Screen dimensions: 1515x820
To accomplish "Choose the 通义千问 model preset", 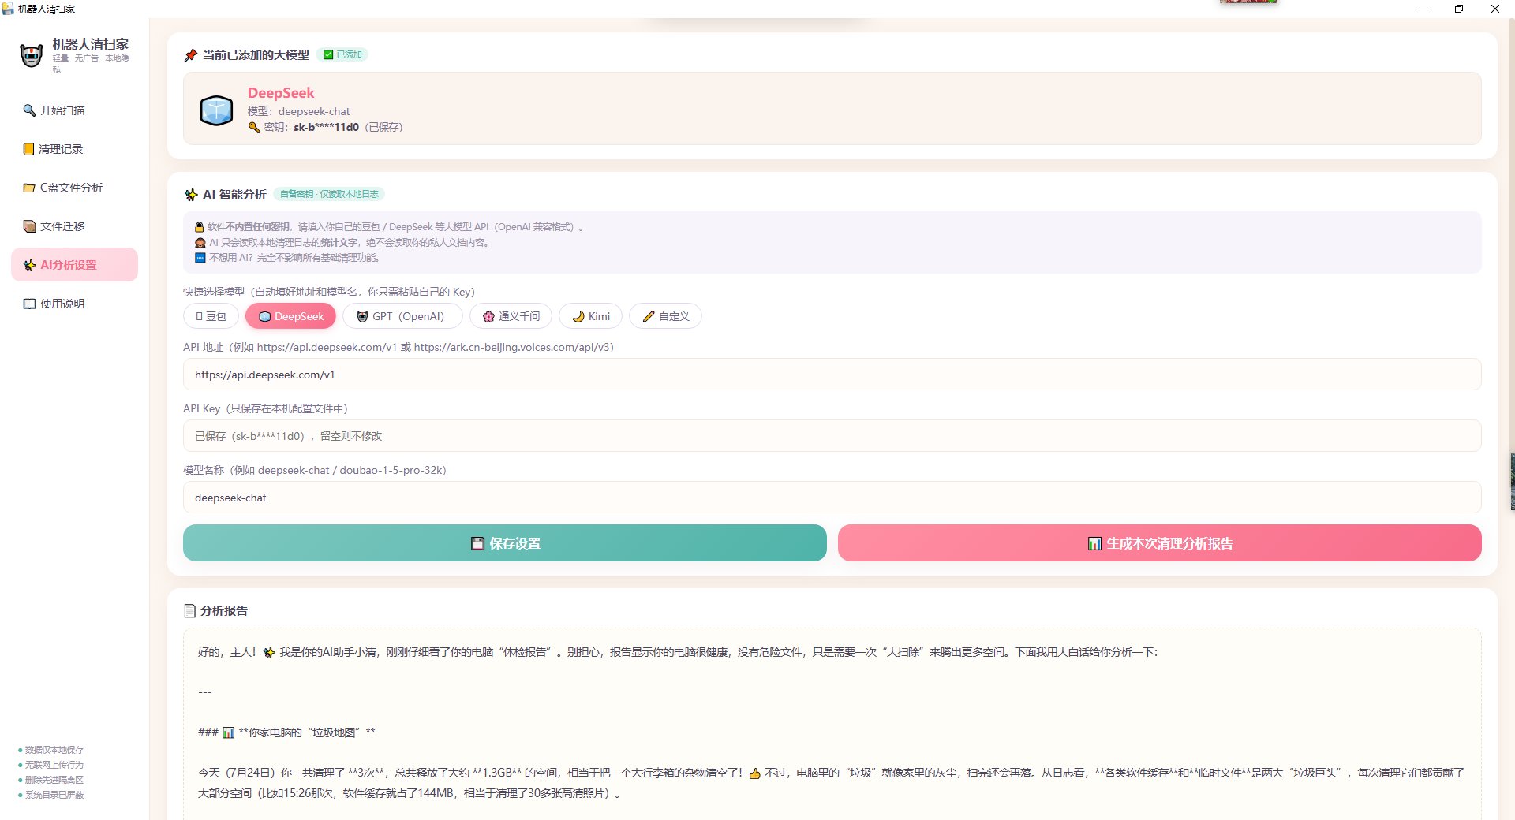I will click(511, 316).
